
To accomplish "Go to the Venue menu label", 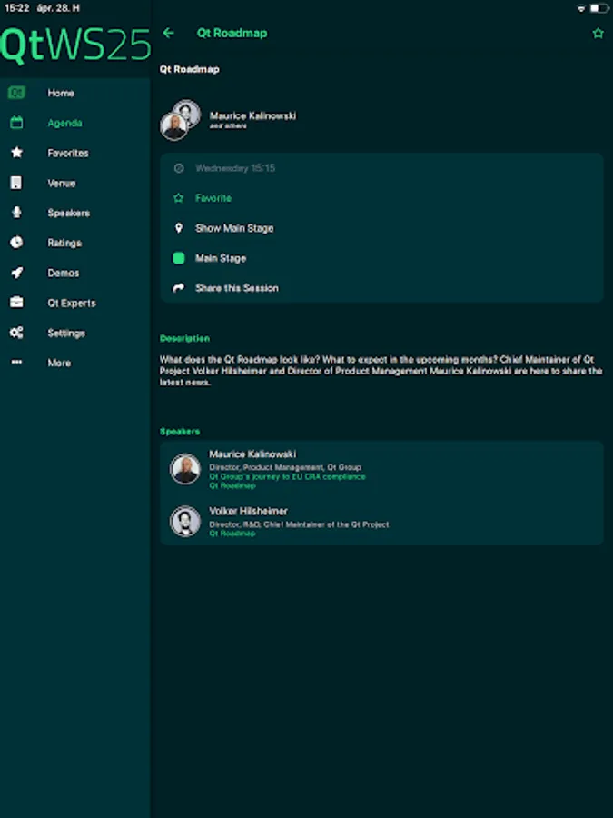I will tap(62, 183).
